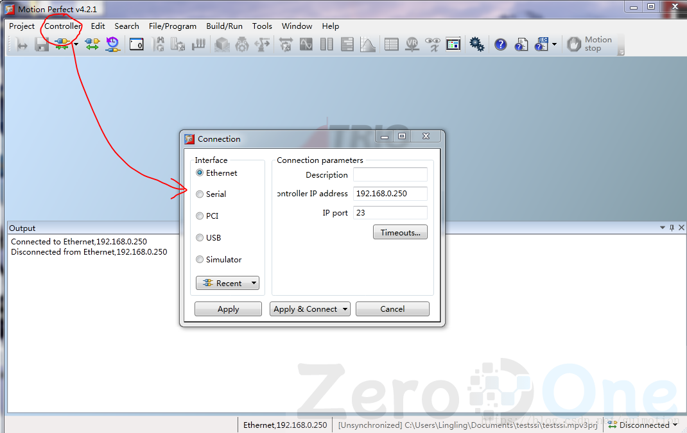Click the greyed-out save floppy disk icon
The image size is (687, 433).
[42, 44]
